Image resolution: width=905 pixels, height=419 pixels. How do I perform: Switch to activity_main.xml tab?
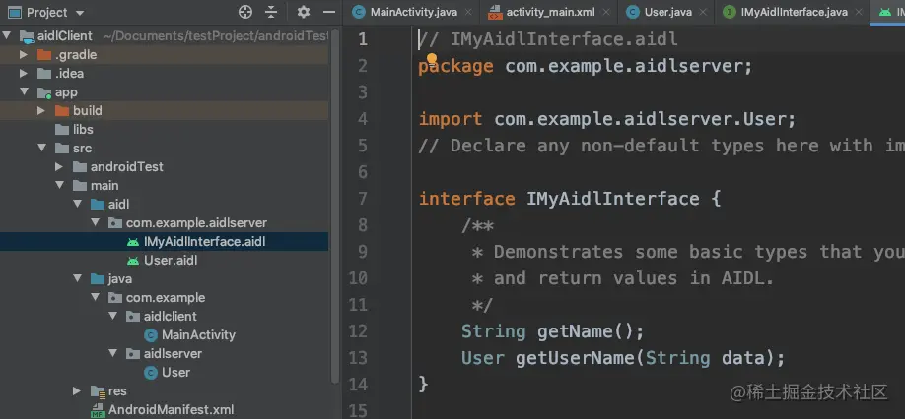(551, 12)
